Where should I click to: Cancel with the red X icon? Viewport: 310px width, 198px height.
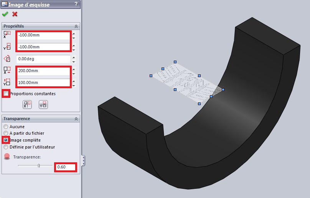click(x=15, y=14)
